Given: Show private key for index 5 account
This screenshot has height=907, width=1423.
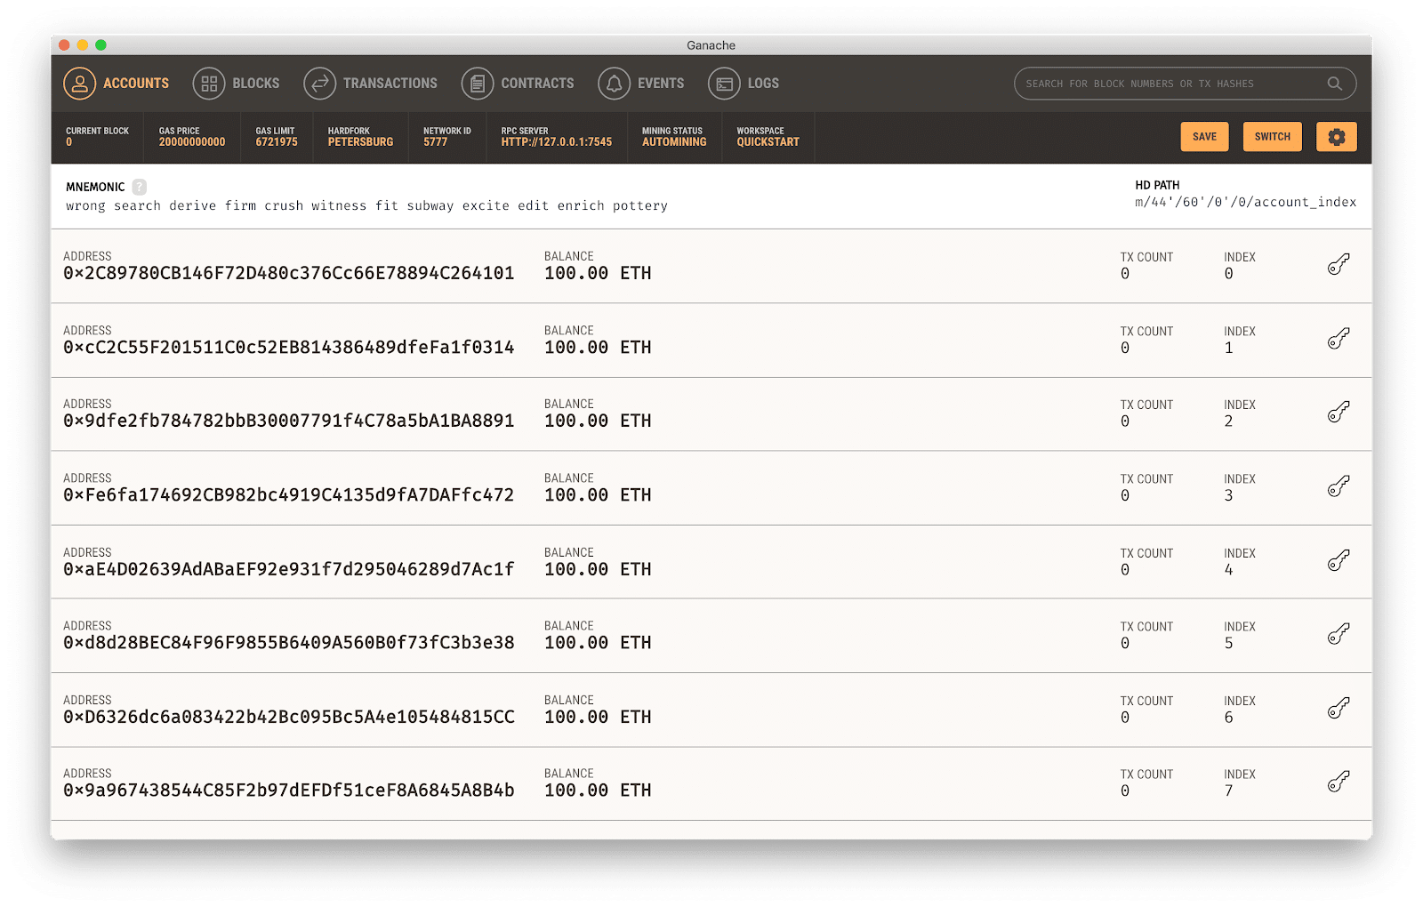Looking at the screenshot, I should tap(1339, 634).
